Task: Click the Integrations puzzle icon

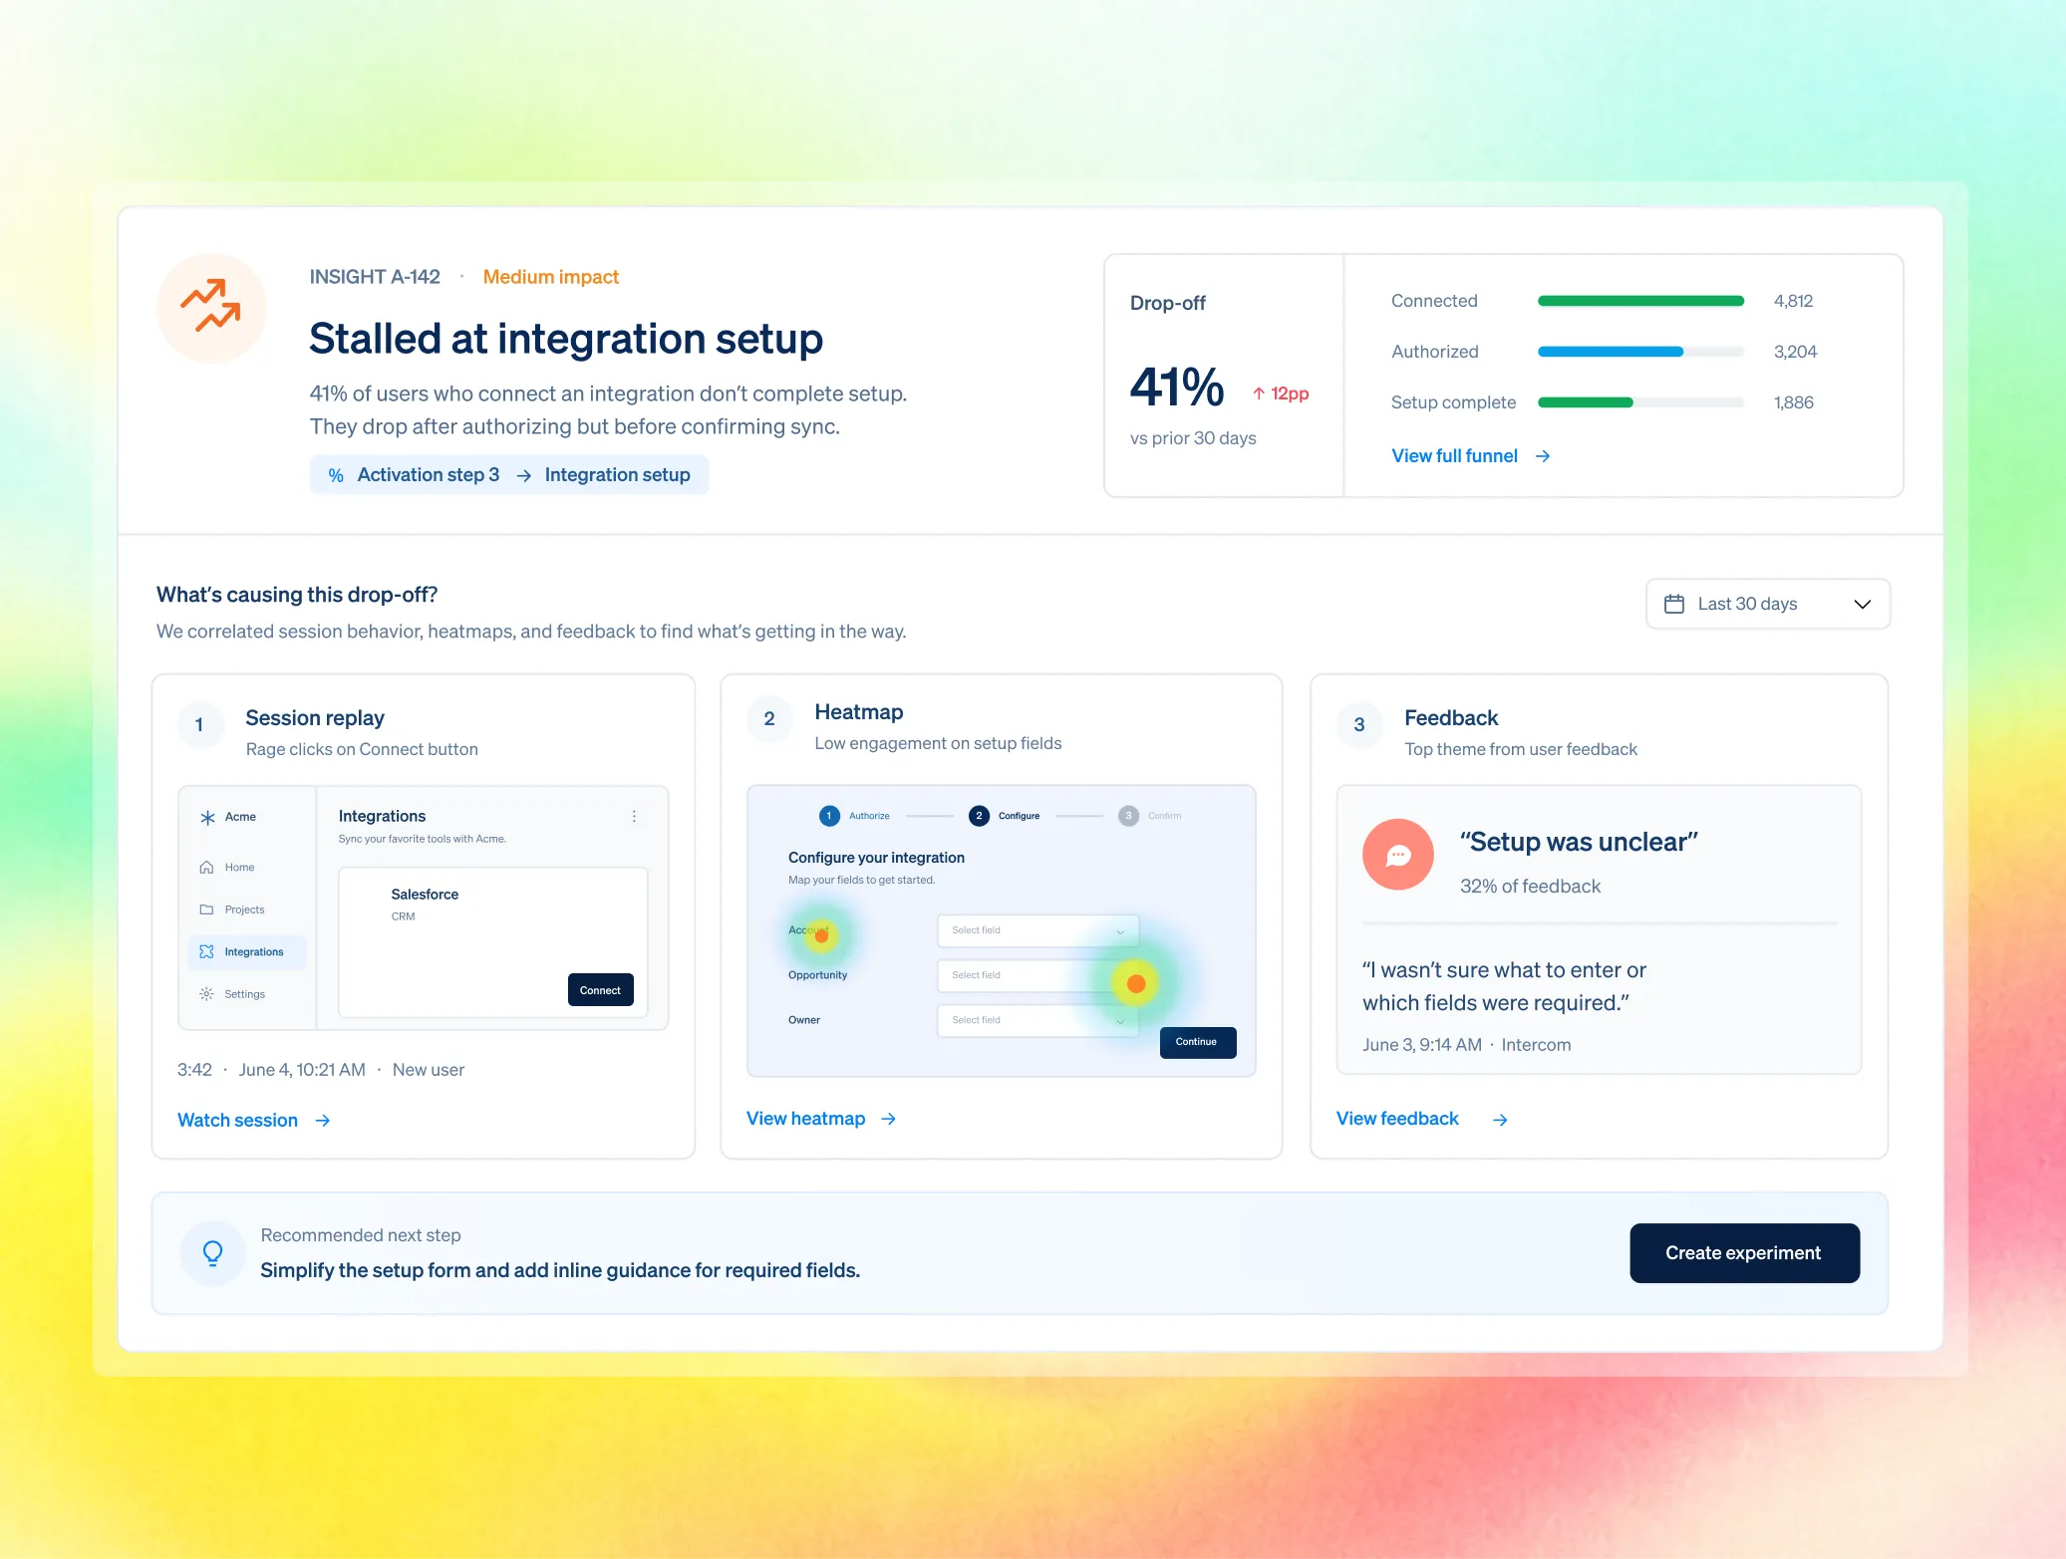Action: pos(206,952)
